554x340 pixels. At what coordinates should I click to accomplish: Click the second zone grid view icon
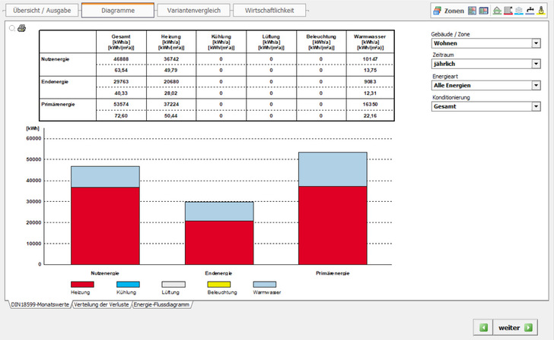(483, 11)
